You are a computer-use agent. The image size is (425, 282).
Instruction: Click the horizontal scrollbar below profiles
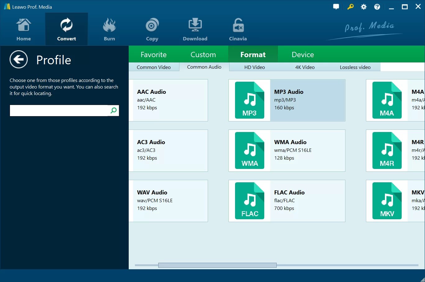218,265
